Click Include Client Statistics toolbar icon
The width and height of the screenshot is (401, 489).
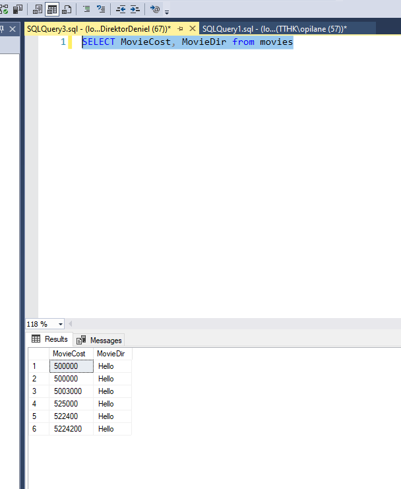18,9
